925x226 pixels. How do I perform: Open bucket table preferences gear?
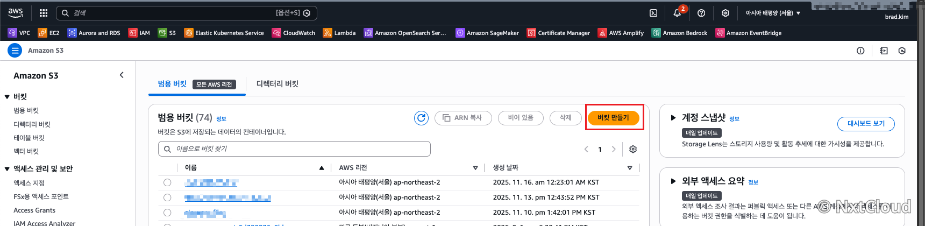(x=633, y=149)
